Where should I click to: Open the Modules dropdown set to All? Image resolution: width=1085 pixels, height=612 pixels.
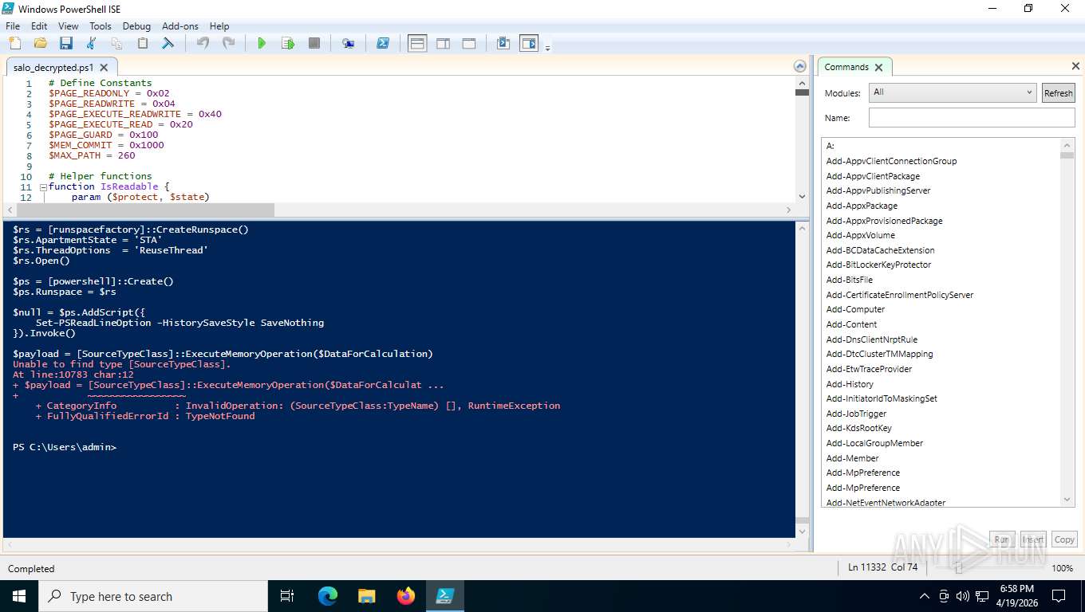click(x=953, y=92)
